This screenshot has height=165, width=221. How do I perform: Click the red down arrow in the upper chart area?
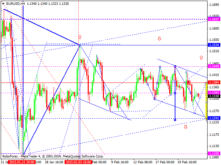160,38
